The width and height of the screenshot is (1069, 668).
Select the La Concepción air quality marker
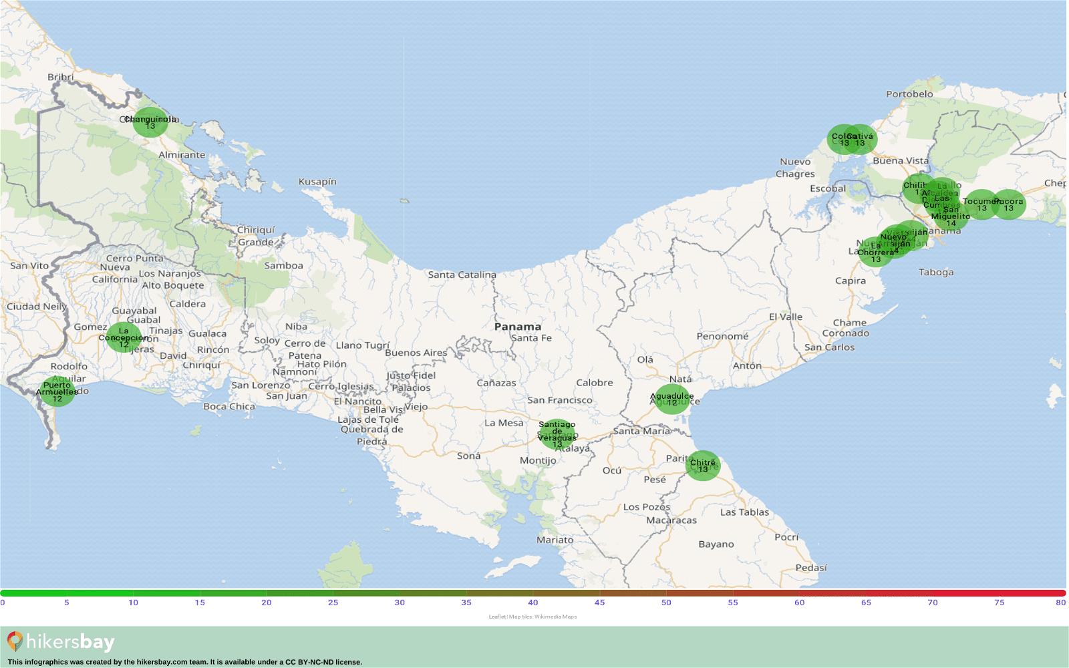click(124, 337)
